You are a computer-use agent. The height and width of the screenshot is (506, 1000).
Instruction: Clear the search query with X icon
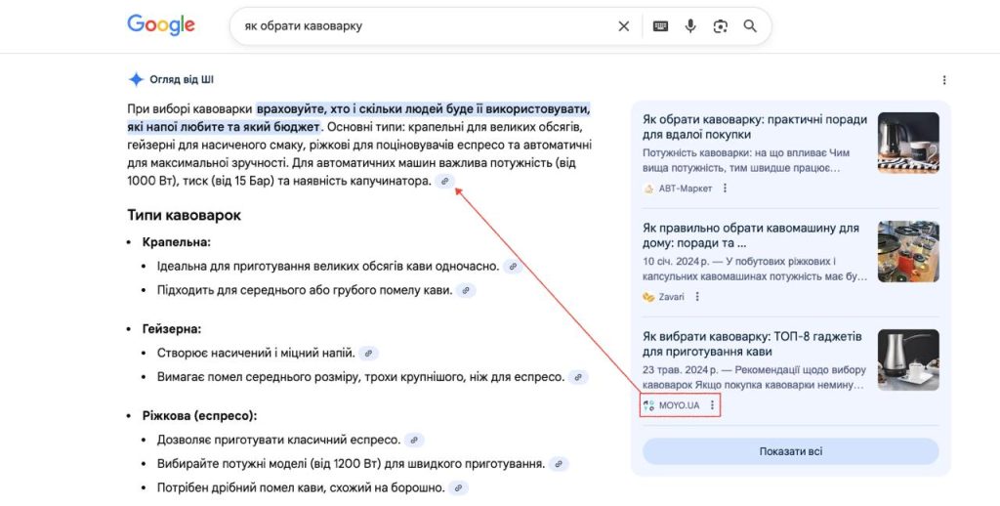click(624, 26)
